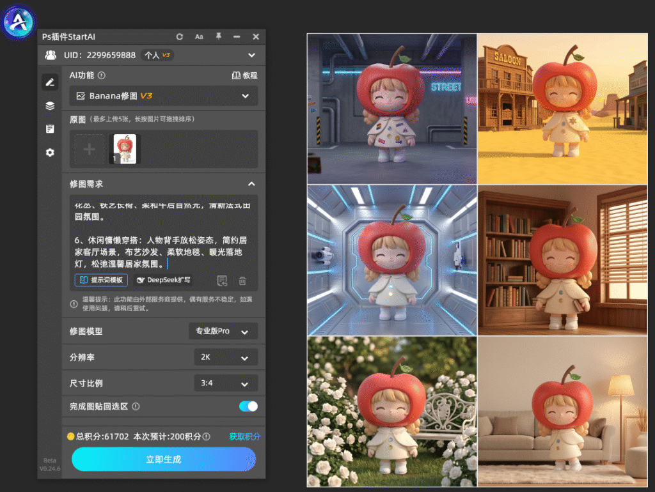Click the AI功能 info icon

pos(102,75)
